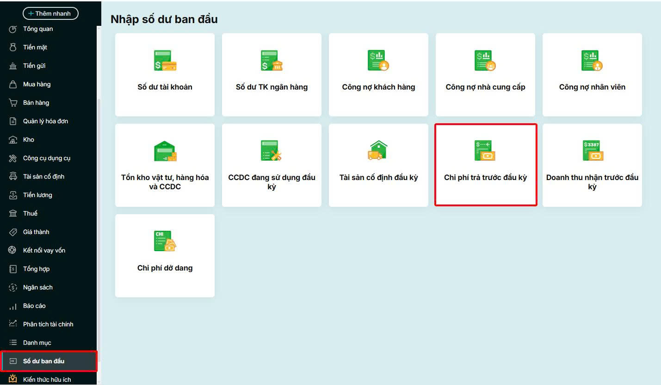661x385 pixels.
Task: Open Công cụ dụng cụ menu
Action: coord(47,158)
